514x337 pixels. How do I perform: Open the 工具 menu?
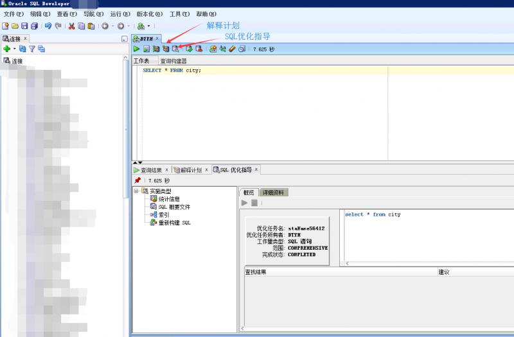pyautogui.click(x=180, y=14)
